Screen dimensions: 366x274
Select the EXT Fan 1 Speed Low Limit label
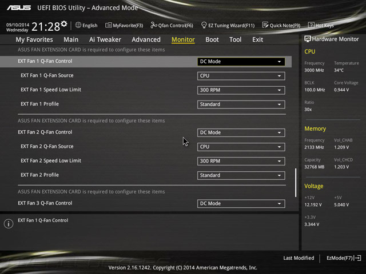[51, 90]
